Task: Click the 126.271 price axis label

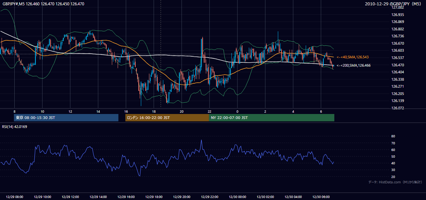Action: tap(397, 86)
